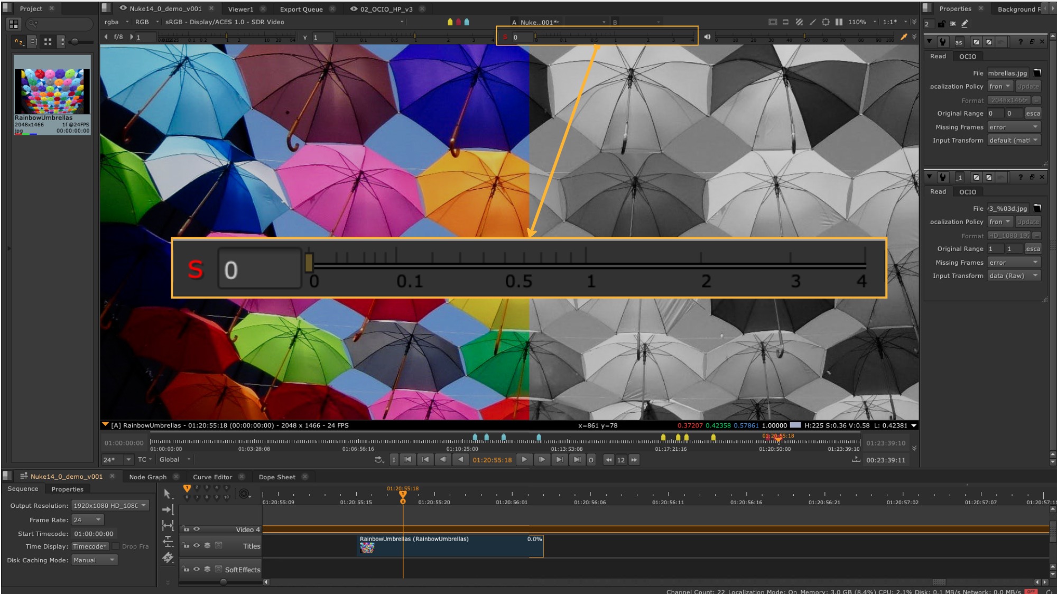Viewport: 1057px width, 594px height.
Task: Click the viewer audio speaker icon
Action: [x=707, y=37]
